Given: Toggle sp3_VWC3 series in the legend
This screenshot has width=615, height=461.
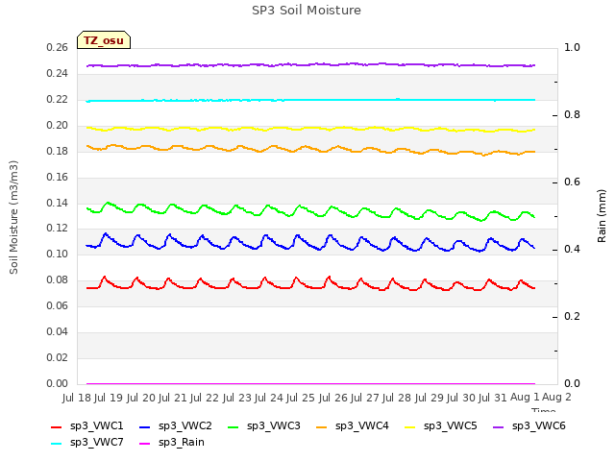Looking at the screenshot, I should pyautogui.click(x=264, y=426).
